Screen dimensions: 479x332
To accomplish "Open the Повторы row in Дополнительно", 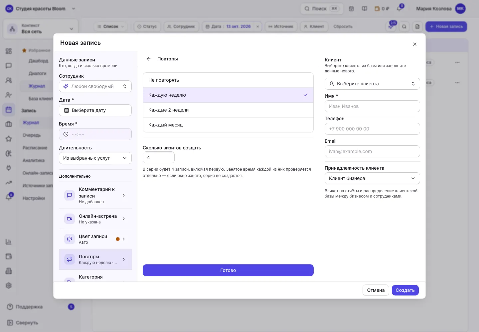I will click(x=95, y=259).
